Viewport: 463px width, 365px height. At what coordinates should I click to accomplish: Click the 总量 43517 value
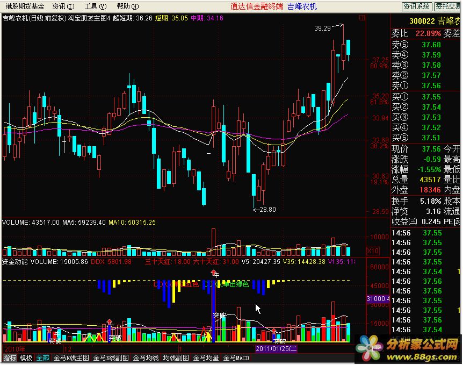pyautogui.click(x=430, y=180)
